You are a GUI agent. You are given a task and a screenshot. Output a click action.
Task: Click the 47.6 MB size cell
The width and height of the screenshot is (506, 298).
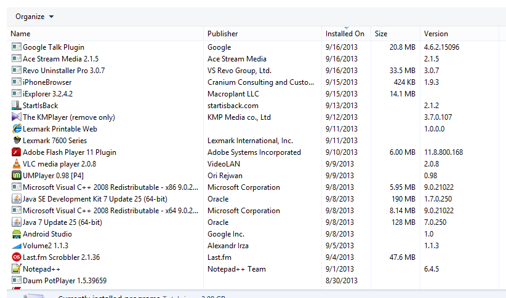[403, 257]
